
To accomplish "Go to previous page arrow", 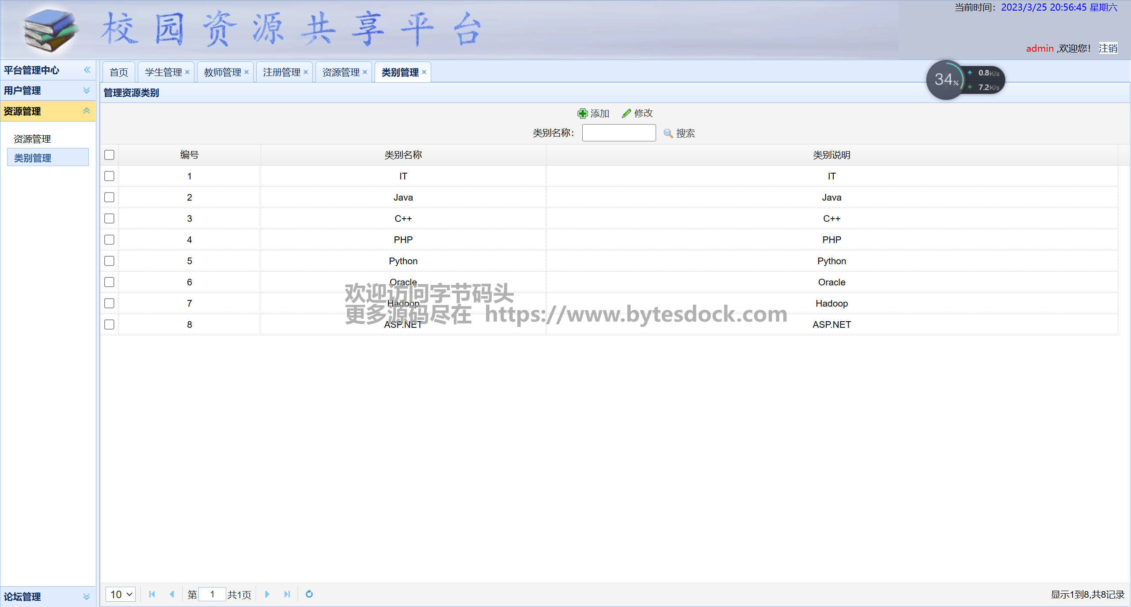I will click(x=172, y=594).
